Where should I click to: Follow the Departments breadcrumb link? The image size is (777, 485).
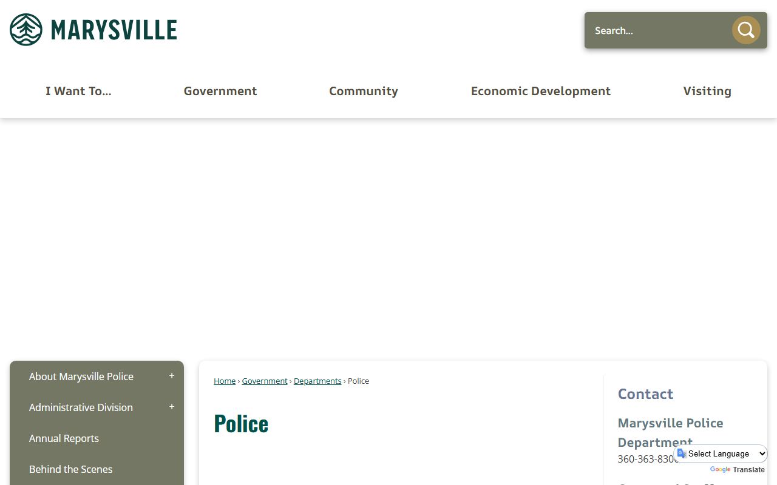click(317, 381)
